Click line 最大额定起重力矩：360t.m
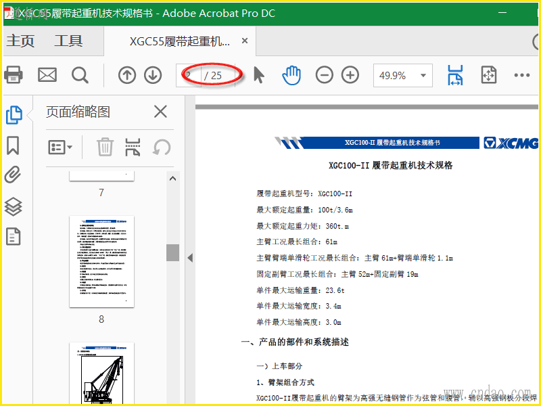Screen dimensions: 541x406 pos(302,226)
